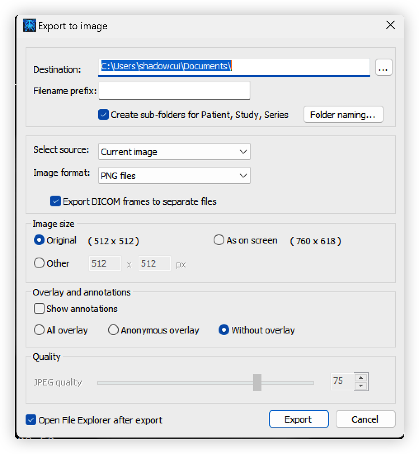This screenshot has width=419, height=454.
Task: Select All overlay radio button
Action: point(39,330)
